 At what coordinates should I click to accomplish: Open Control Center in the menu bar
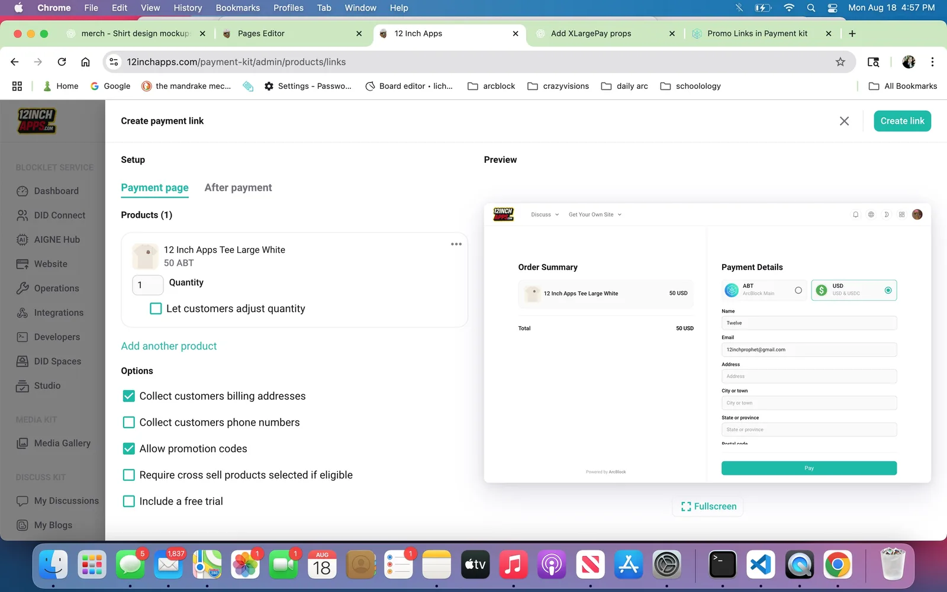[832, 8]
